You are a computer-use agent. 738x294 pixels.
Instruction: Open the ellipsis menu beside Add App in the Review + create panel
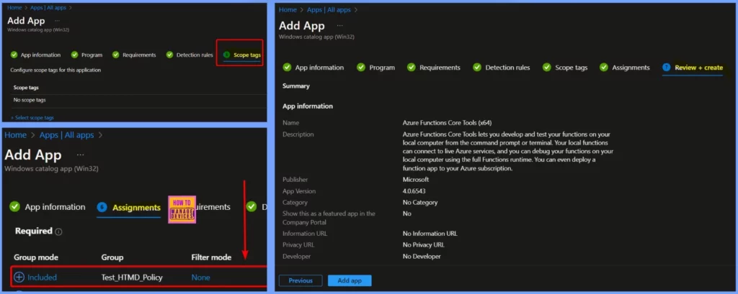tap(340, 26)
